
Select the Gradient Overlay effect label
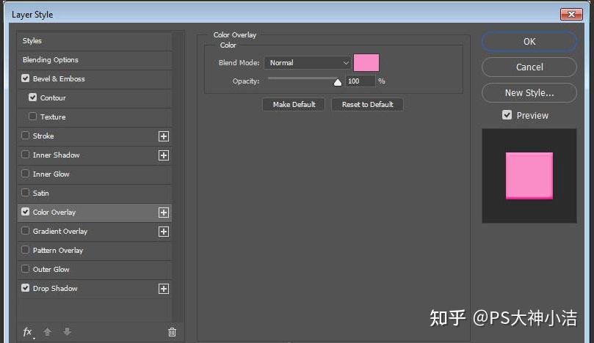(x=60, y=231)
